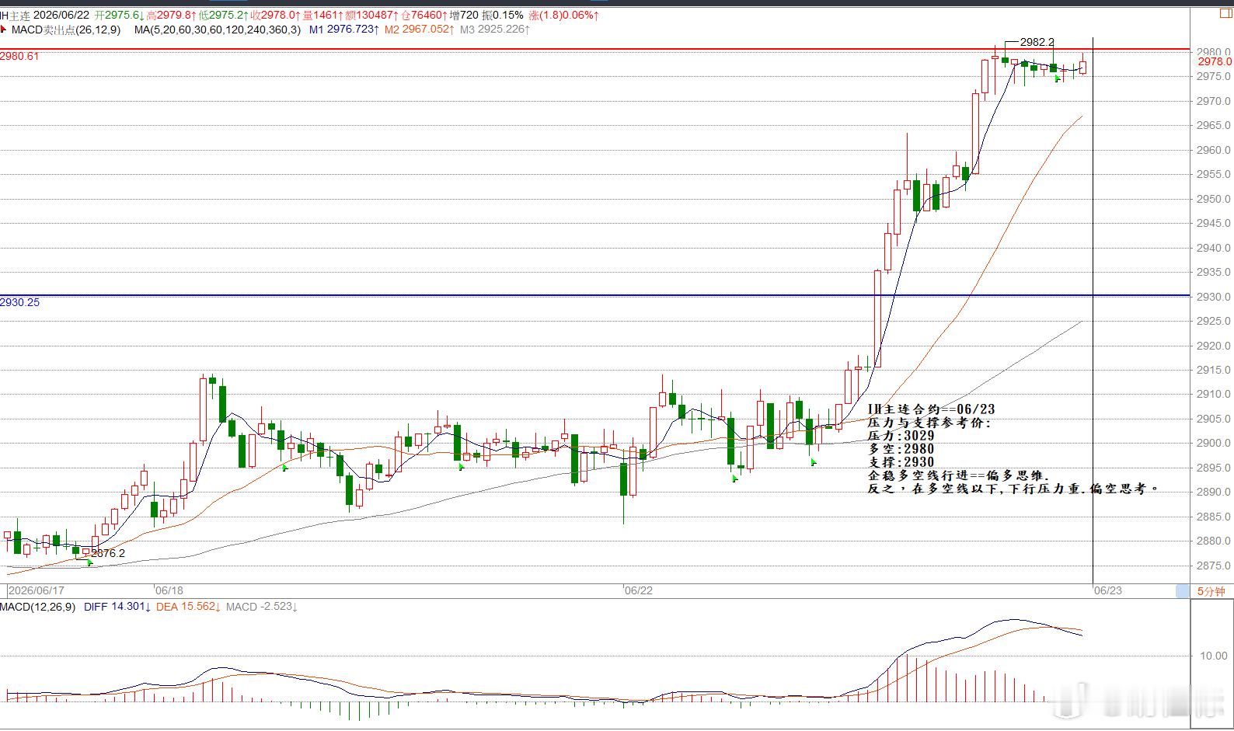This screenshot has width=1234, height=731.
Task: Click the 06/18 date on time axis
Action: (x=169, y=591)
